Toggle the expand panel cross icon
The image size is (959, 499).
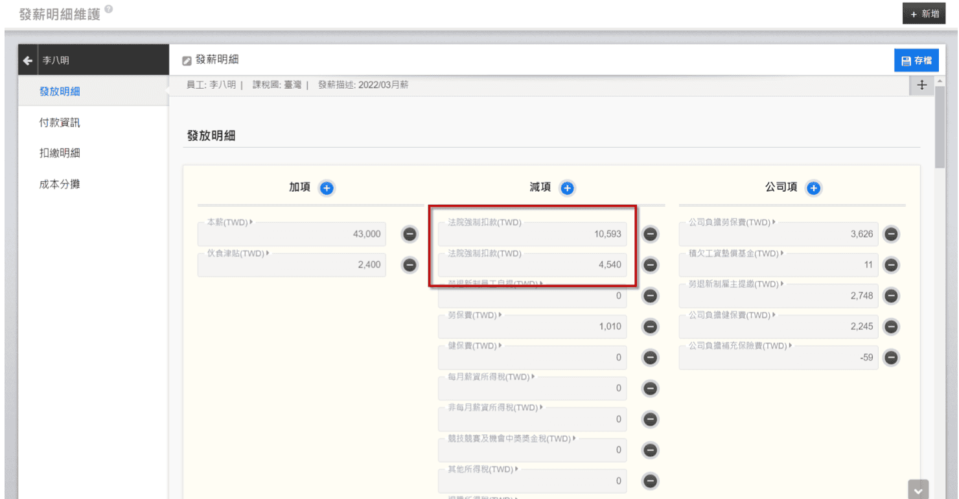point(921,85)
